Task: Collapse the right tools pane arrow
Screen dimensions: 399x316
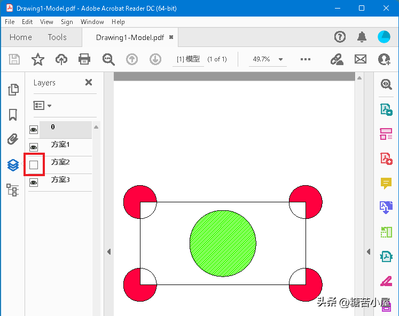Action: (x=369, y=252)
